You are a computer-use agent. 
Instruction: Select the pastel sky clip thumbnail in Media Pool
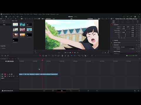click(15, 24)
